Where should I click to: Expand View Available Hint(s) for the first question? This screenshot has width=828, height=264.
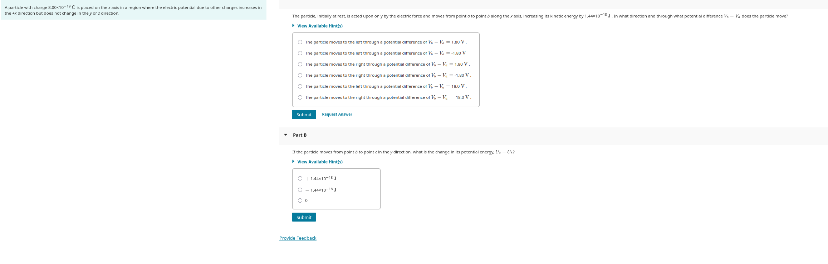click(x=320, y=26)
